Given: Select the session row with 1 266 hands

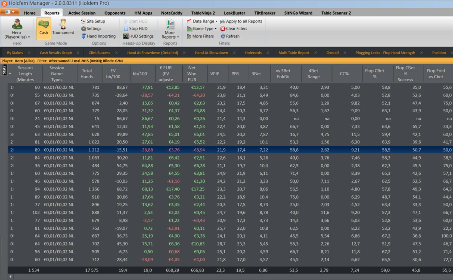Looking at the screenshot, I should [x=230, y=189].
